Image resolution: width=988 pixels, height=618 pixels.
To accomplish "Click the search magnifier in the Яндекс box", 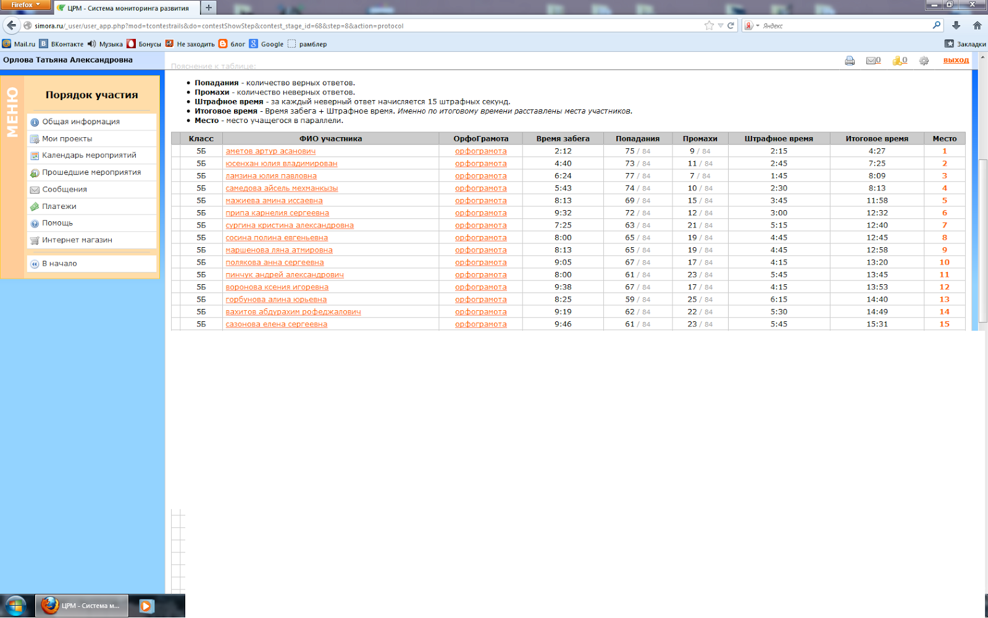I will tap(937, 25).
